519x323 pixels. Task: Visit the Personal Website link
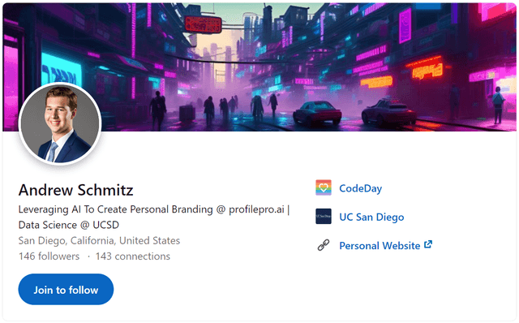380,246
